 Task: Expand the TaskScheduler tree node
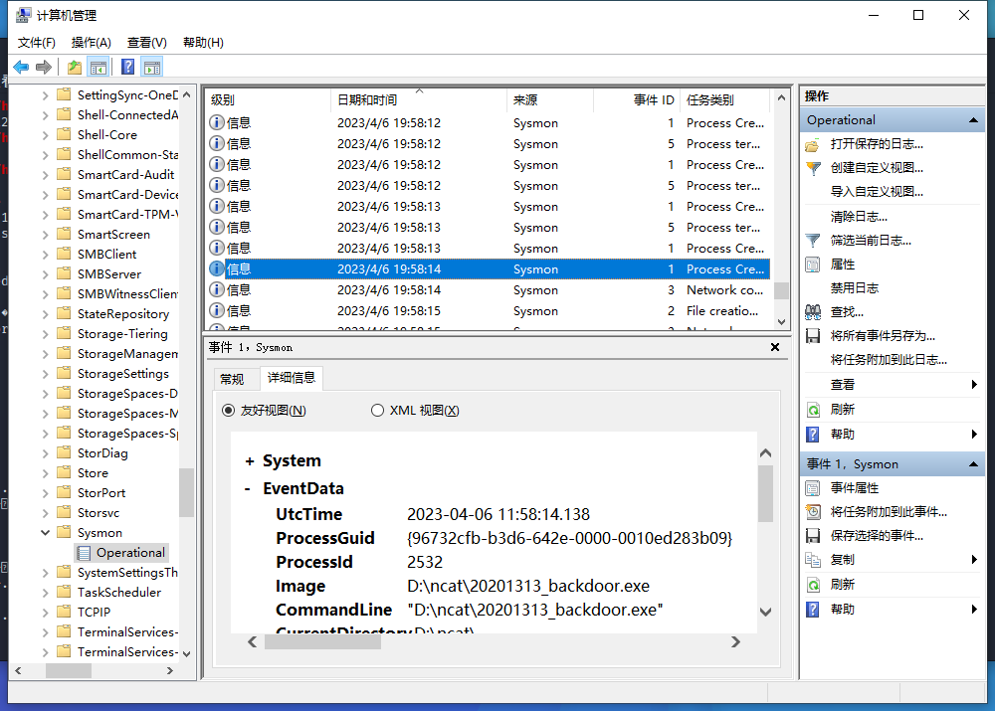(x=45, y=593)
